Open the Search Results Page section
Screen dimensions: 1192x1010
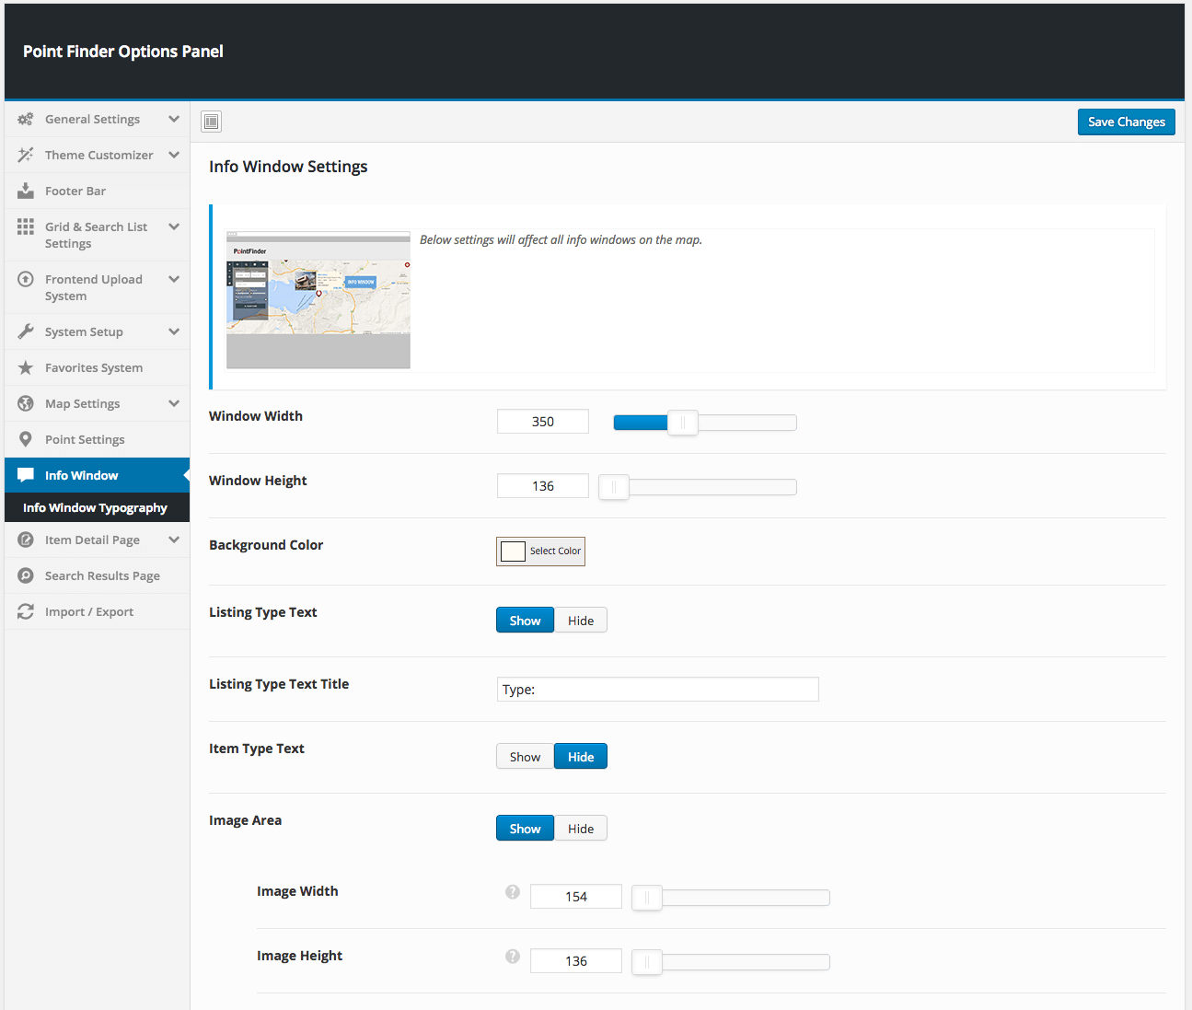click(102, 575)
